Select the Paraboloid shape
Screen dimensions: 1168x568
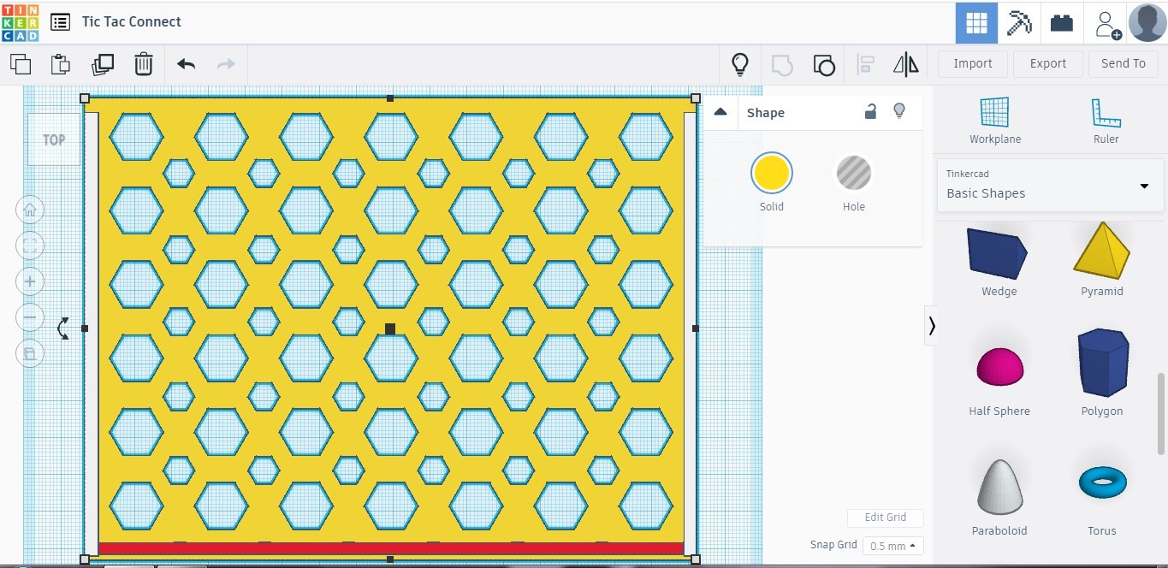[999, 496]
